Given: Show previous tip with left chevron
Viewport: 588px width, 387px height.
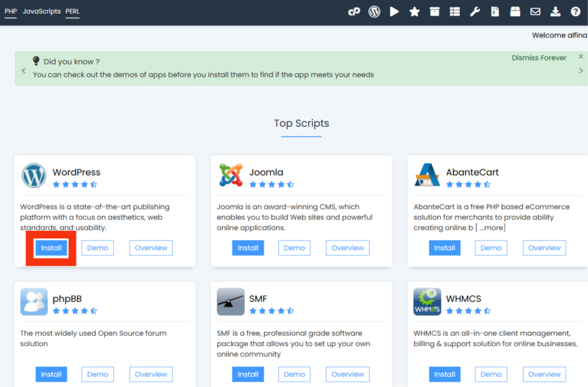Looking at the screenshot, I should [x=24, y=71].
